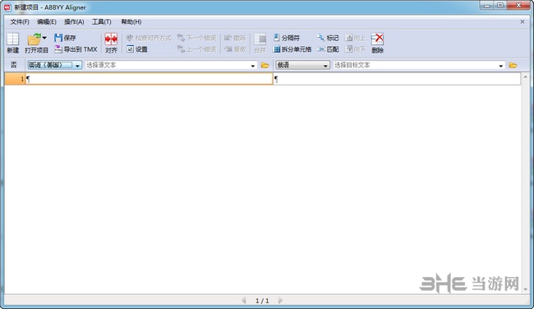The height and width of the screenshot is (309, 534).
Task: Redo with the 重做 button
Action: 235,49
